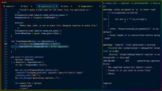Image resolution: width=162 pixels, height=91 pixels.
Task: Click the Rust file icon on lib.rs tab
Action: [22, 6]
